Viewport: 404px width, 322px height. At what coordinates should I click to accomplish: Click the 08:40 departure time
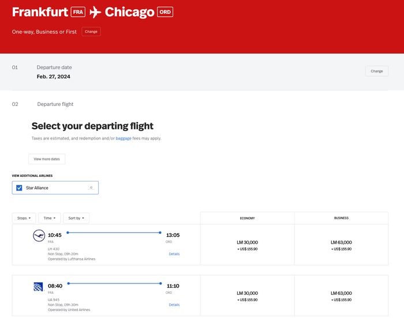[x=55, y=286]
